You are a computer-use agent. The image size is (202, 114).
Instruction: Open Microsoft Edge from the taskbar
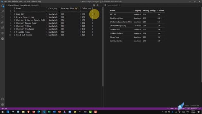(x=39, y=112)
